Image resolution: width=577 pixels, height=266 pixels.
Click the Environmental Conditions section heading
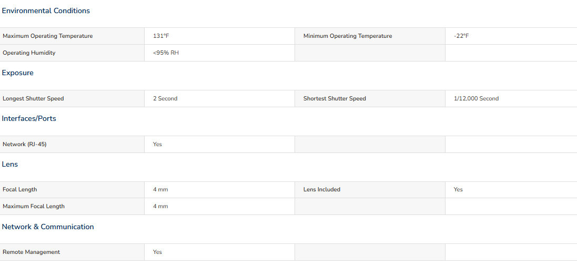46,11
